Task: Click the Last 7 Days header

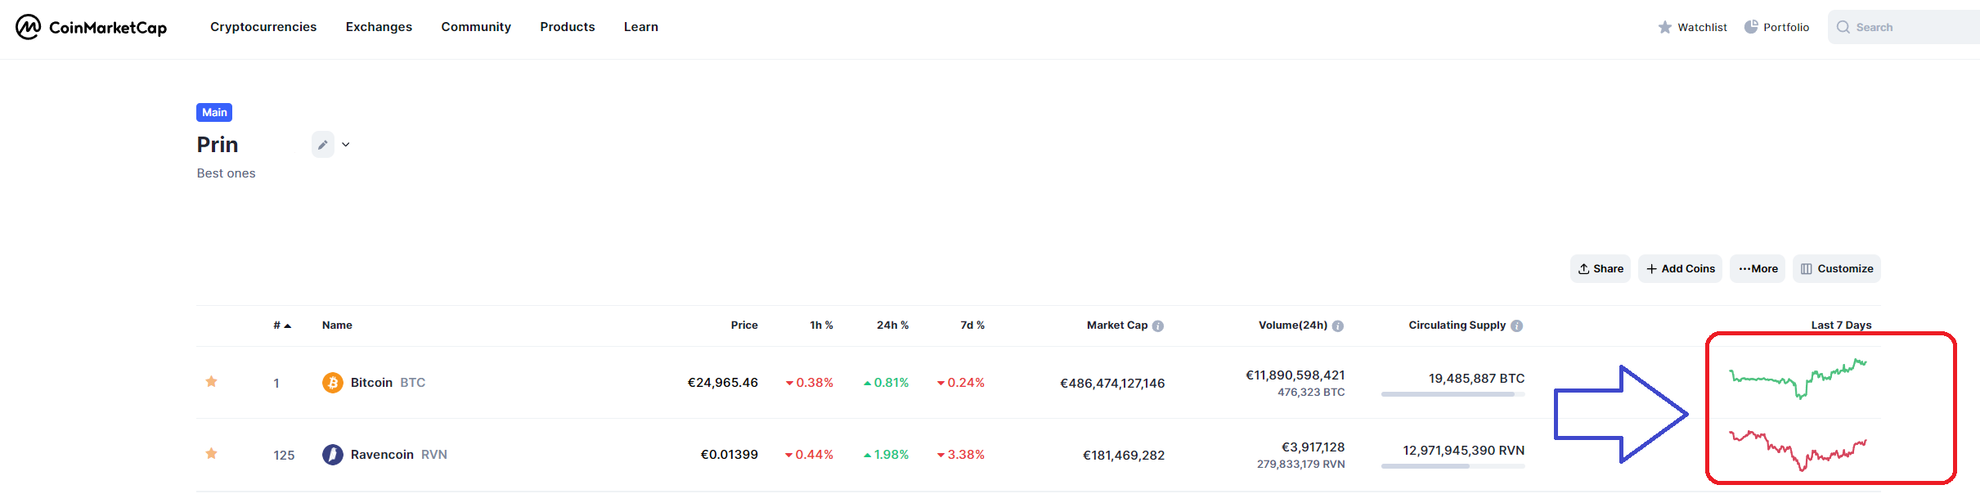Action: pos(1841,326)
